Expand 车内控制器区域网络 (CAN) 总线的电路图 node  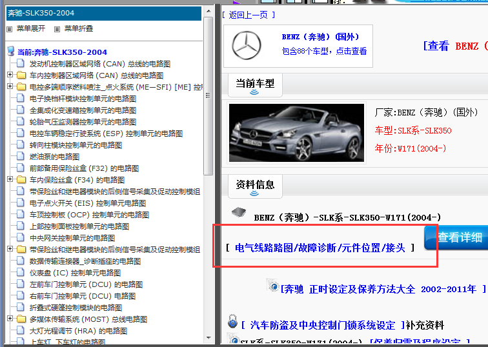(x=10, y=75)
